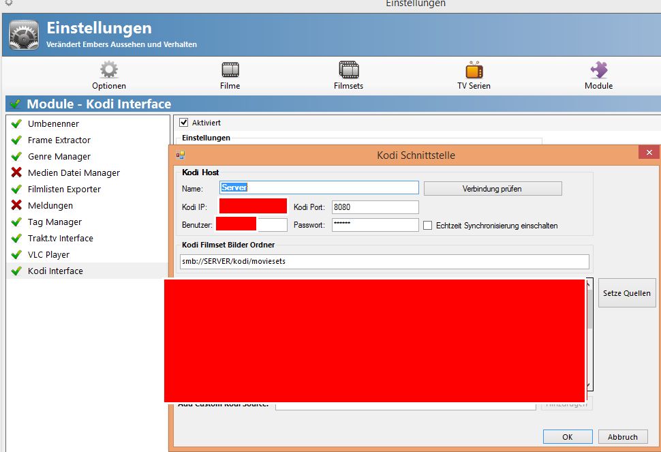Click red X next to Medien Datei Manager
The image size is (661, 452).
[16, 172]
